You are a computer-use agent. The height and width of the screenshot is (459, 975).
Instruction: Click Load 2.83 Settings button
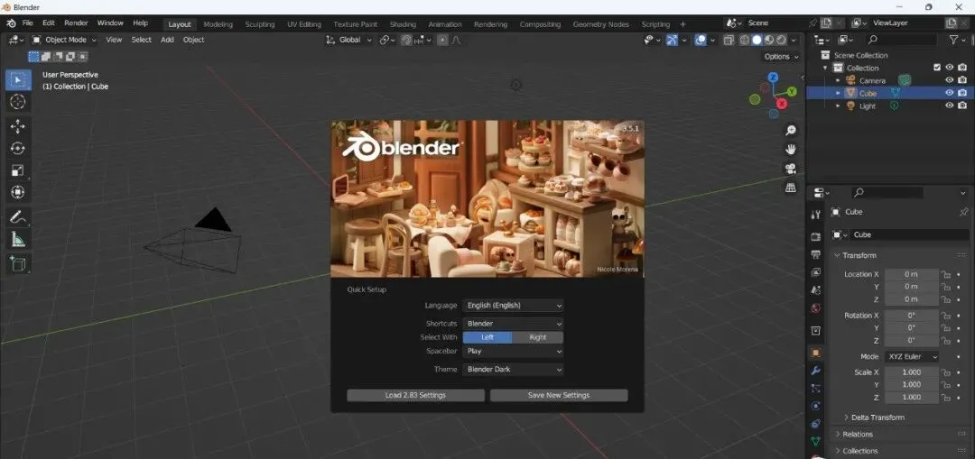tap(415, 395)
